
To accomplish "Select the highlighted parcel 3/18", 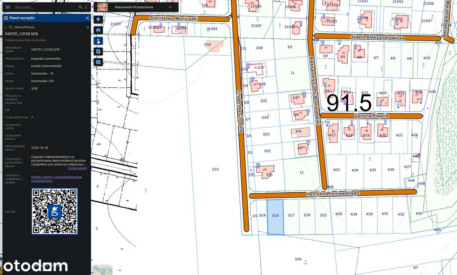I will pos(275,217).
